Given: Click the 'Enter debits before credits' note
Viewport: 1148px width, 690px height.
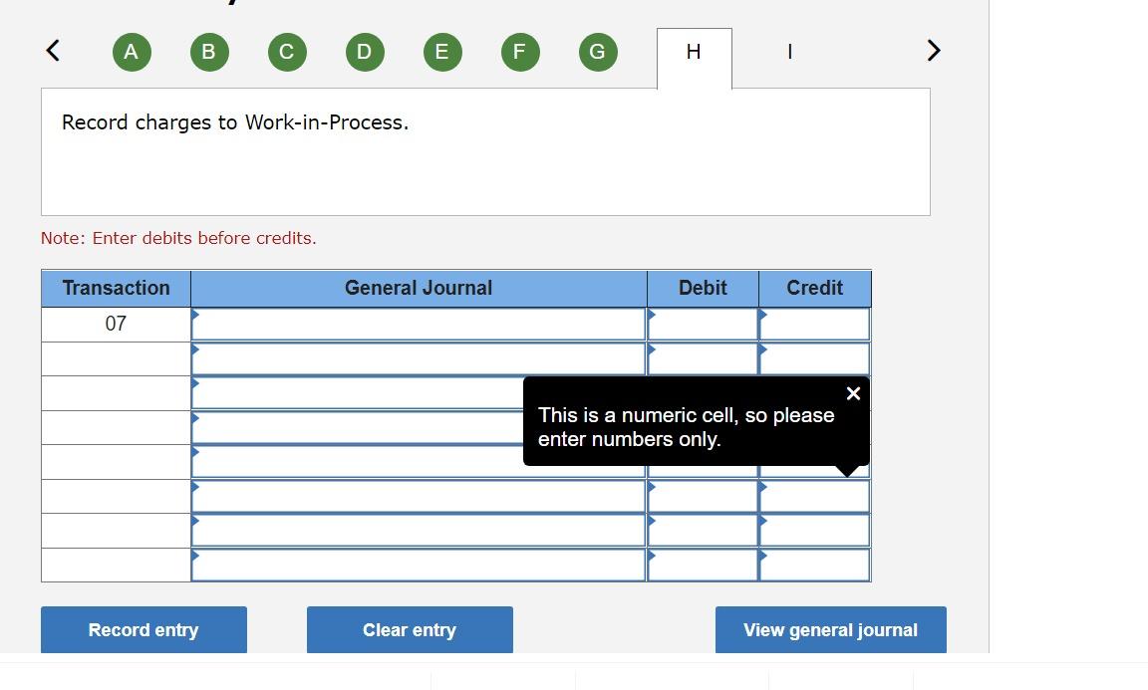Looking at the screenshot, I should point(178,238).
